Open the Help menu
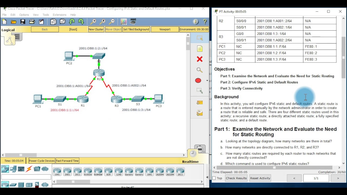347x195 pixels. tap(73, 15)
